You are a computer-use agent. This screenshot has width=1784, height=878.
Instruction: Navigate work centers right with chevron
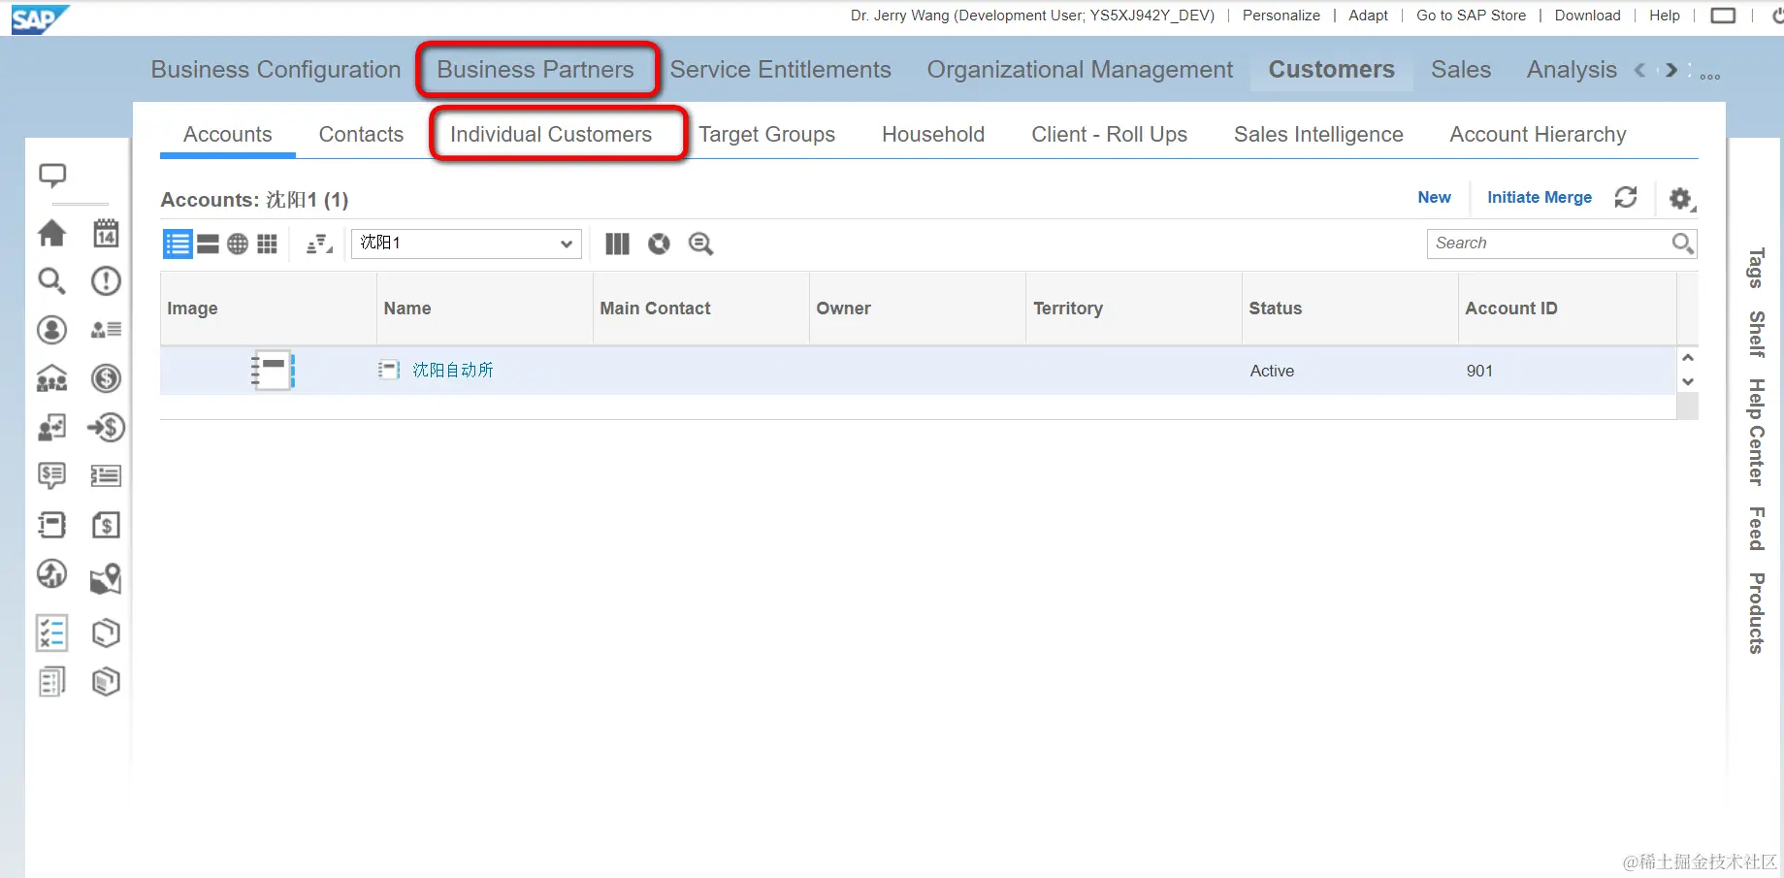click(x=1671, y=70)
